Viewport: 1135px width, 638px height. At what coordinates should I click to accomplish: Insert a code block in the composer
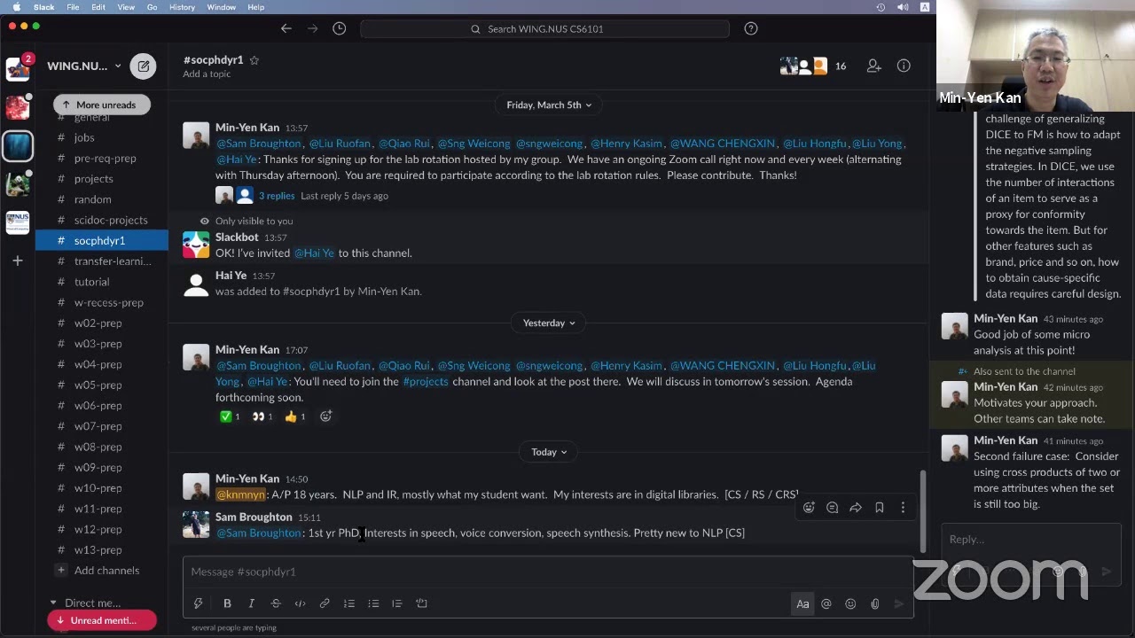tap(422, 603)
